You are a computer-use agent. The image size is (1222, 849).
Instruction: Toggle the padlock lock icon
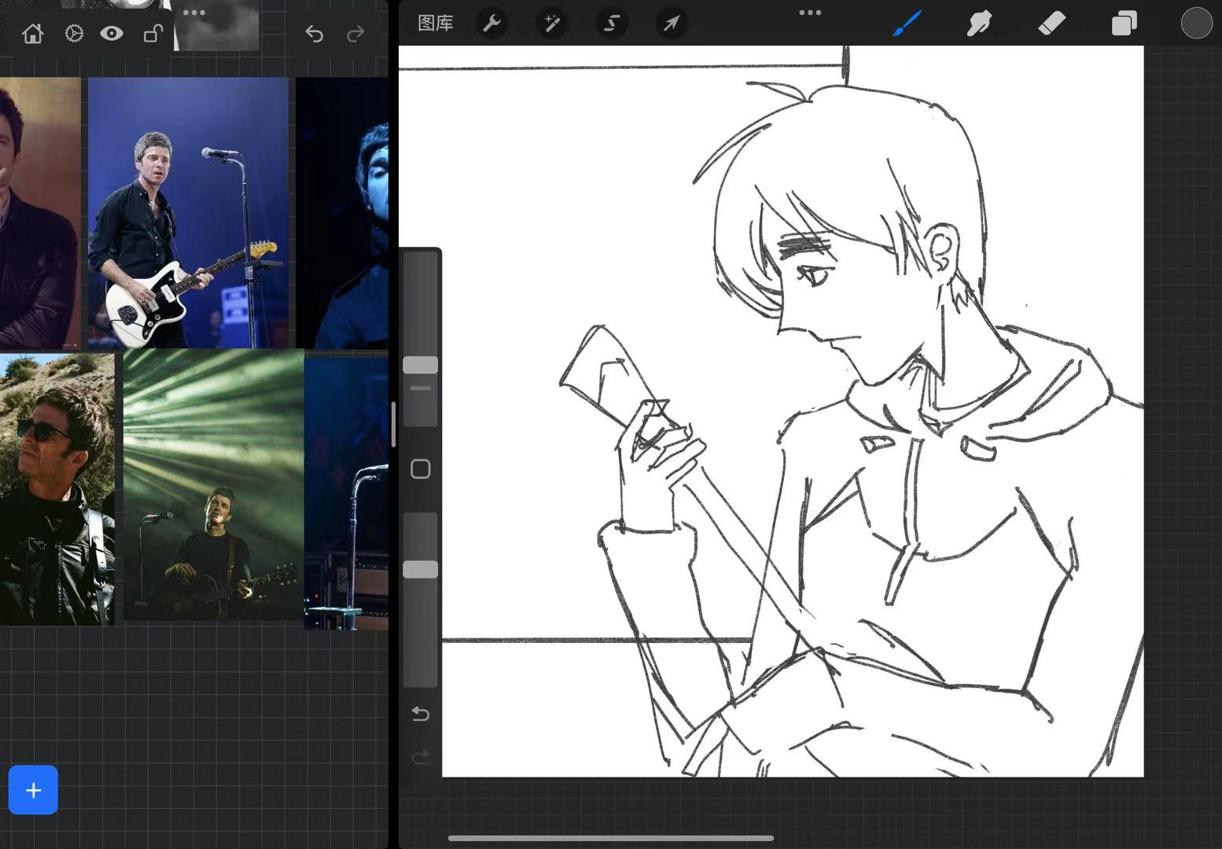(x=153, y=34)
